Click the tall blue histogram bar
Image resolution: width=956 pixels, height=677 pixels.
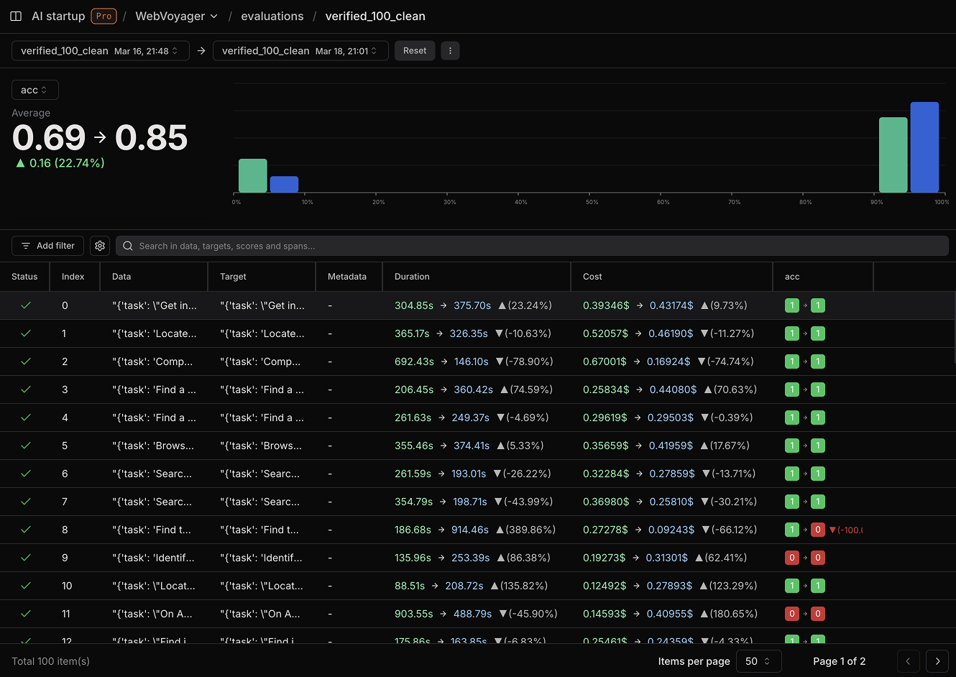click(924, 147)
